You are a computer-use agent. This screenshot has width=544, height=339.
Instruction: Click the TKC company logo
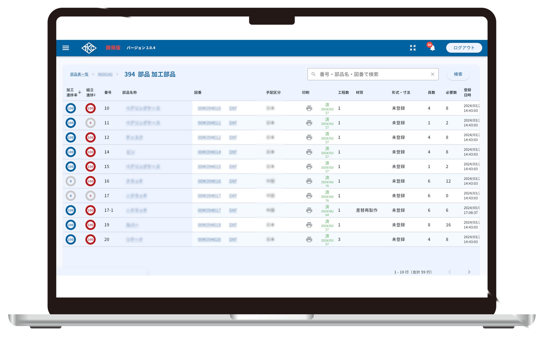tap(89, 48)
